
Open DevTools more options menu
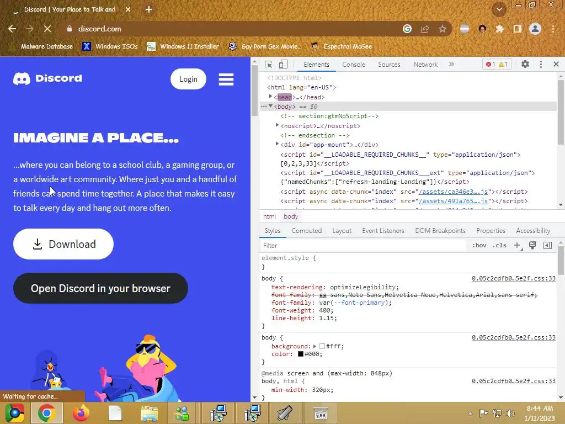click(541, 64)
